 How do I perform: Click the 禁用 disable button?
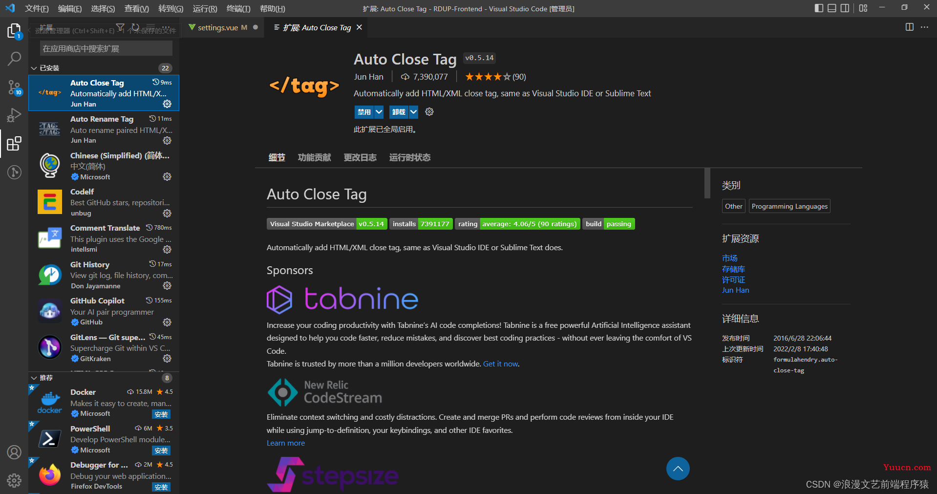pyautogui.click(x=364, y=112)
